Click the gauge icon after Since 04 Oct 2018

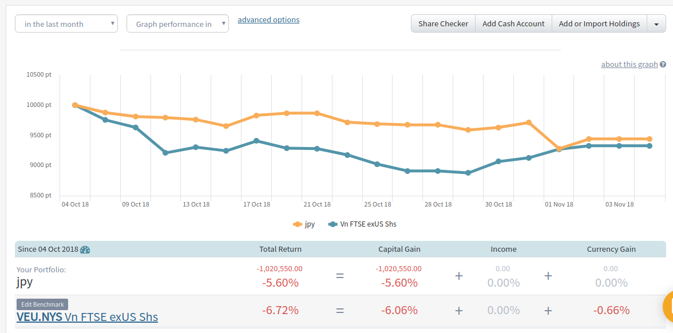tap(85, 249)
